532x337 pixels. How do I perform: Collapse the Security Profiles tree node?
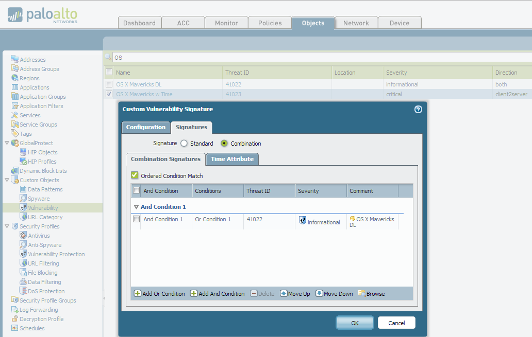7,226
